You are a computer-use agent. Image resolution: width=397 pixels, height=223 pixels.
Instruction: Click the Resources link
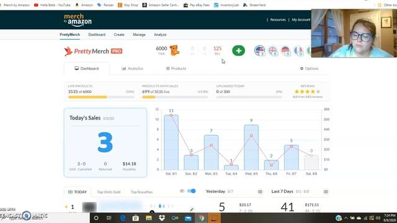(278, 20)
